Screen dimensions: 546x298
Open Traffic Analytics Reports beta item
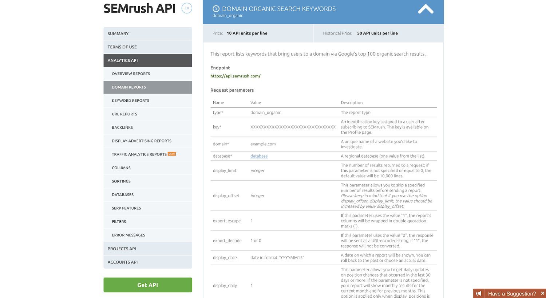click(x=139, y=154)
